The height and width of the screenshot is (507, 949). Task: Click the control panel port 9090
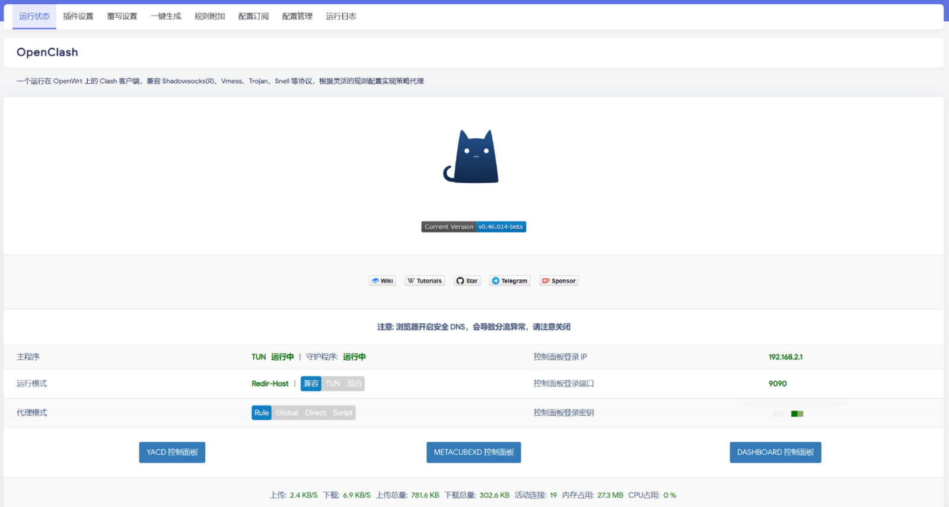coord(778,384)
